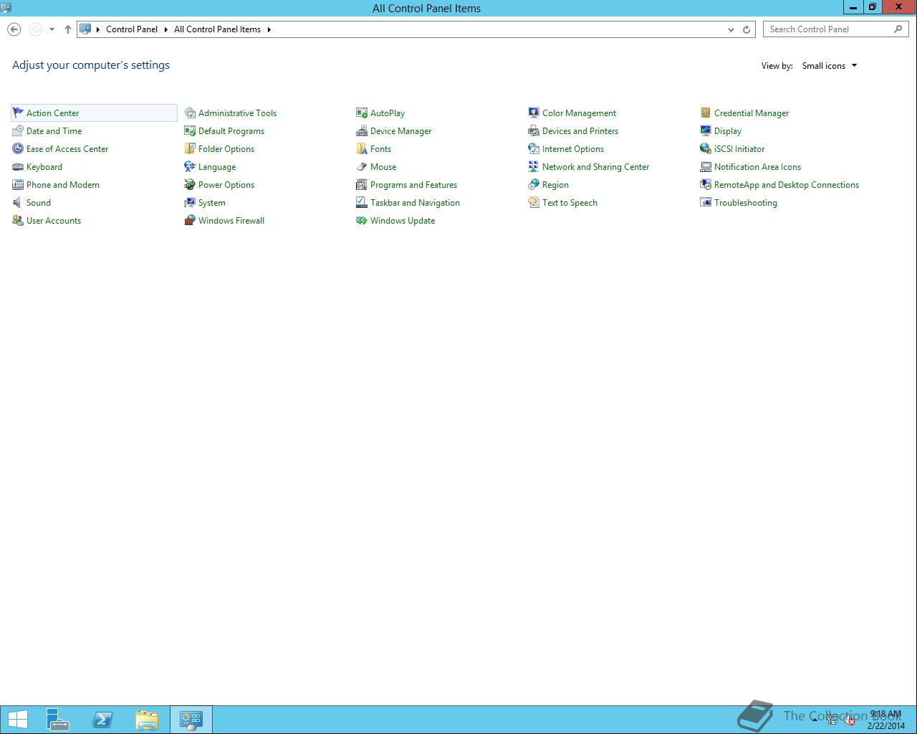The width and height of the screenshot is (917, 734).
Task: Open the Action Center flag icon
Action: pos(18,113)
